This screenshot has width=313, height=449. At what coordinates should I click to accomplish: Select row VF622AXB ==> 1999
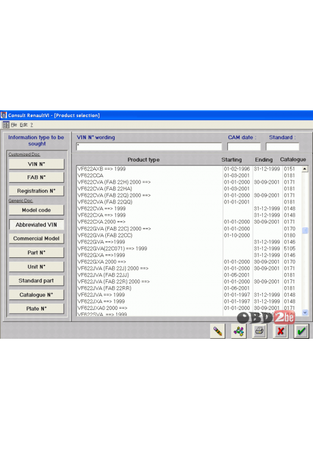tap(189, 169)
